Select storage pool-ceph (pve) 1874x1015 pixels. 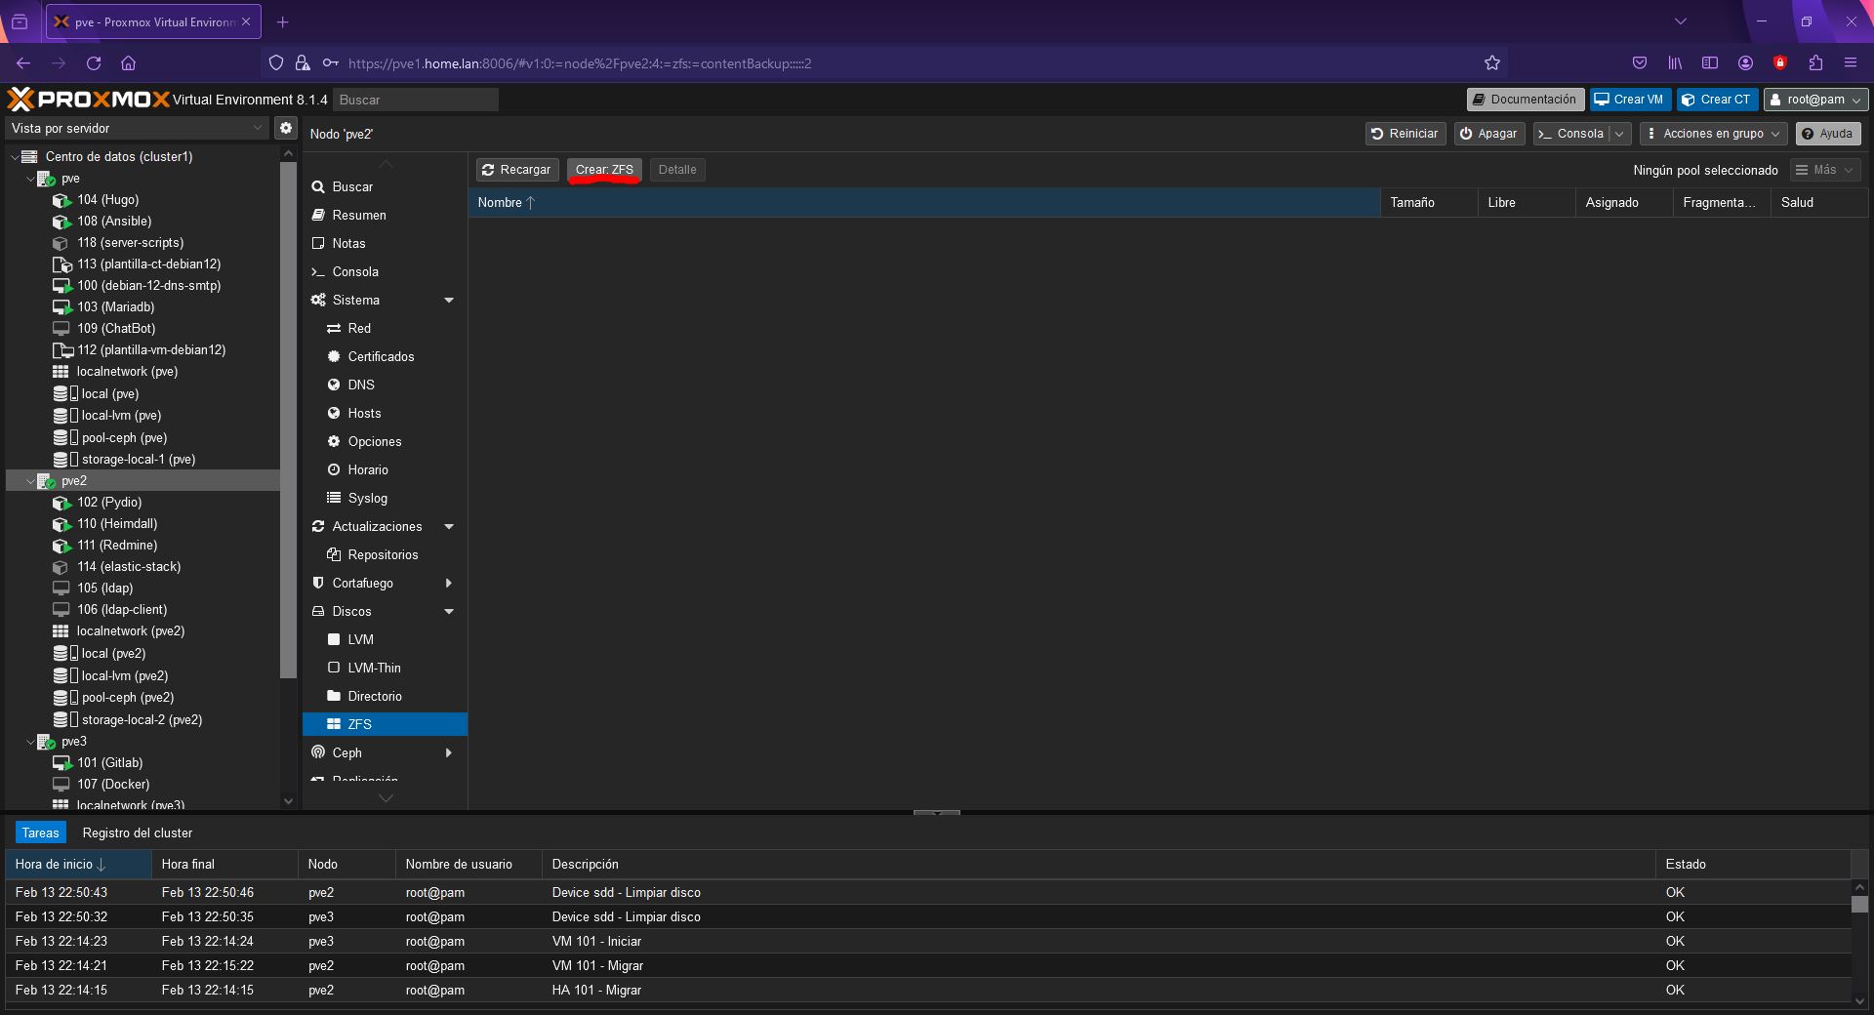(124, 437)
